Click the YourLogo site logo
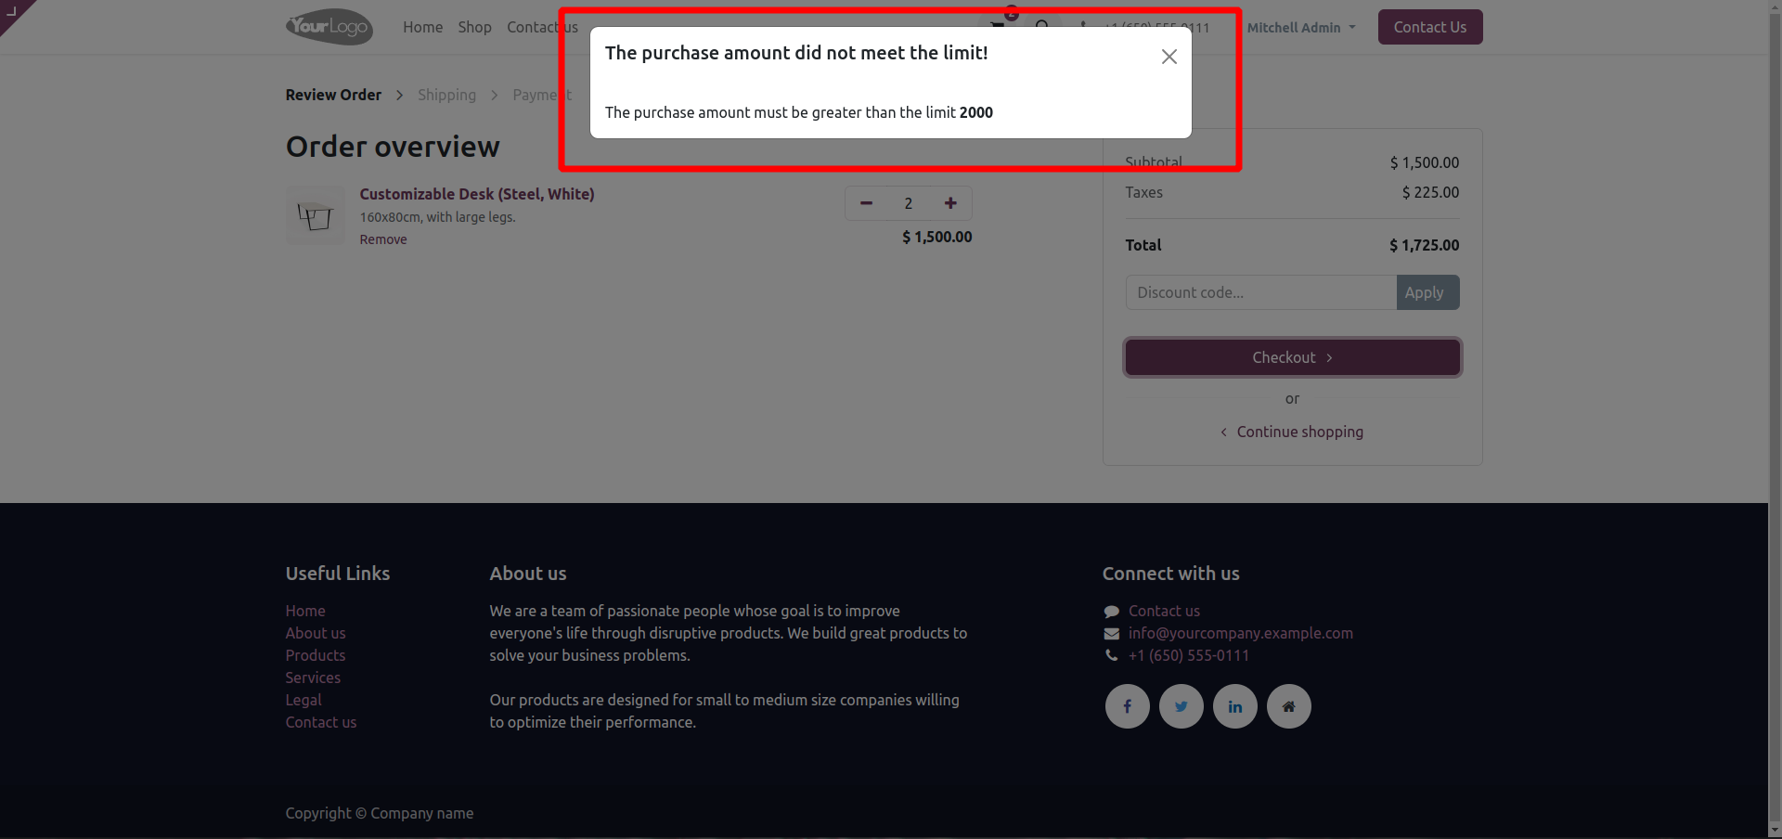 coord(329,27)
